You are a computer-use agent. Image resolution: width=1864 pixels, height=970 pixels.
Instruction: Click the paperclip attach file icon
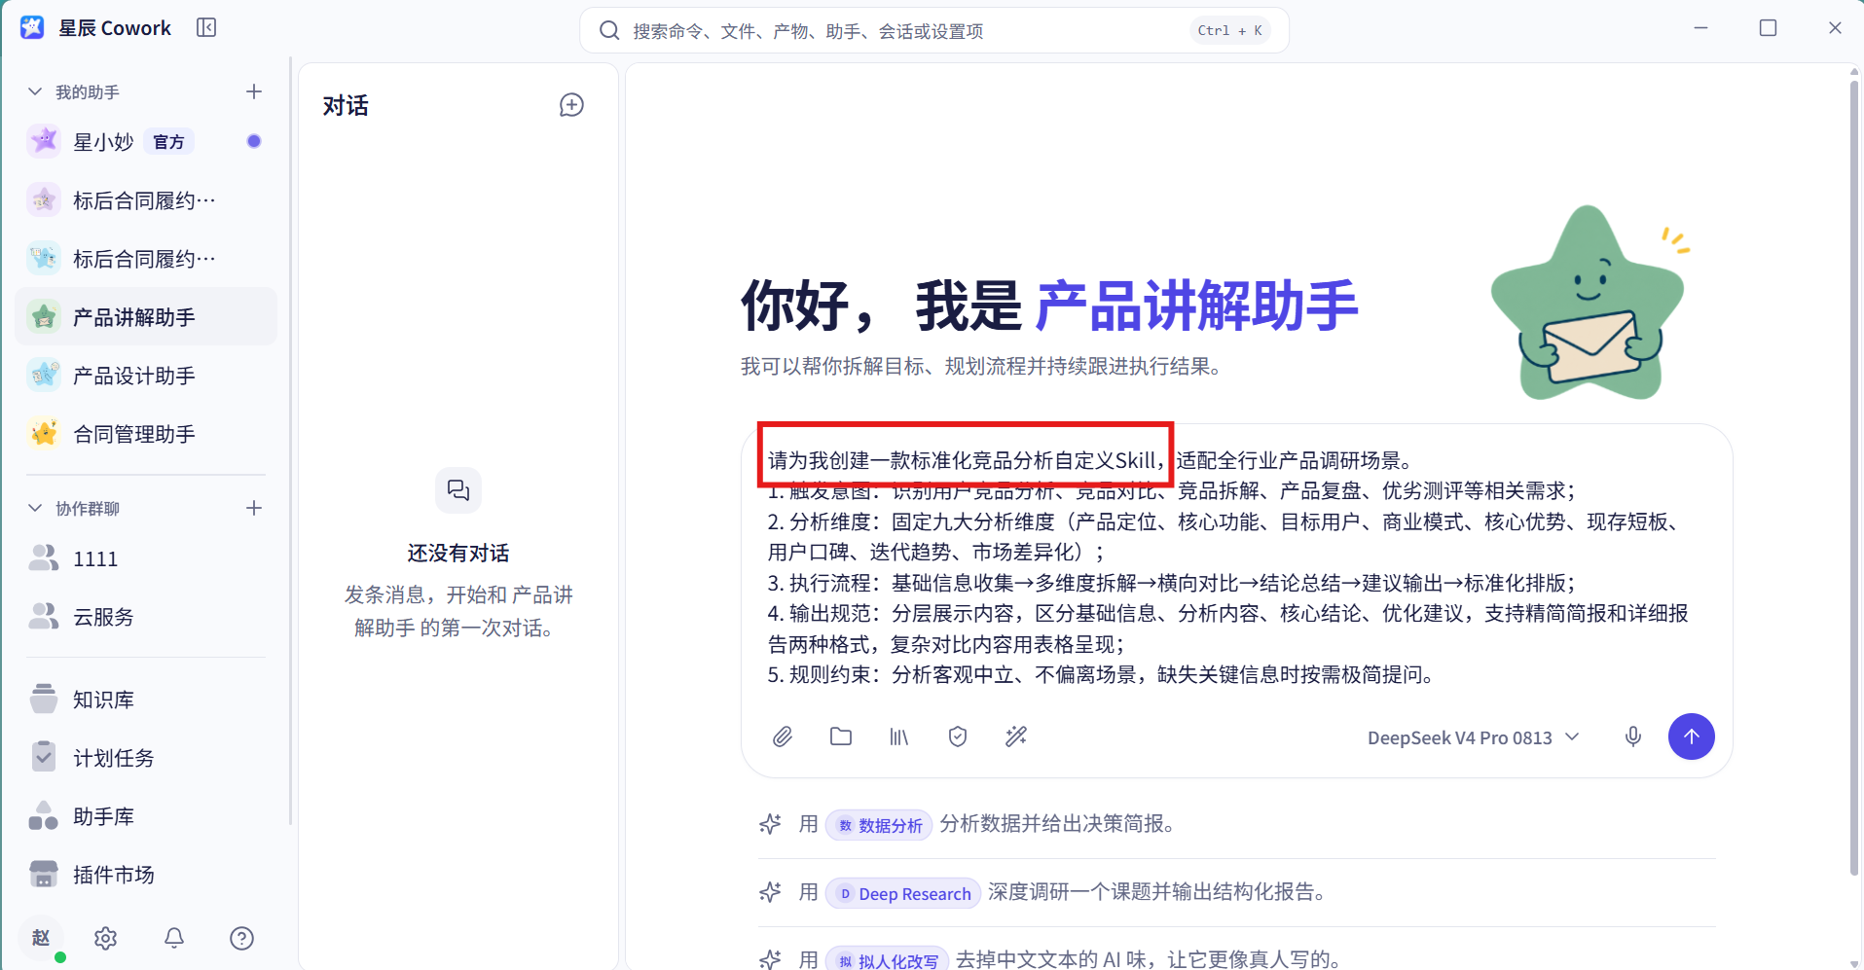click(783, 736)
